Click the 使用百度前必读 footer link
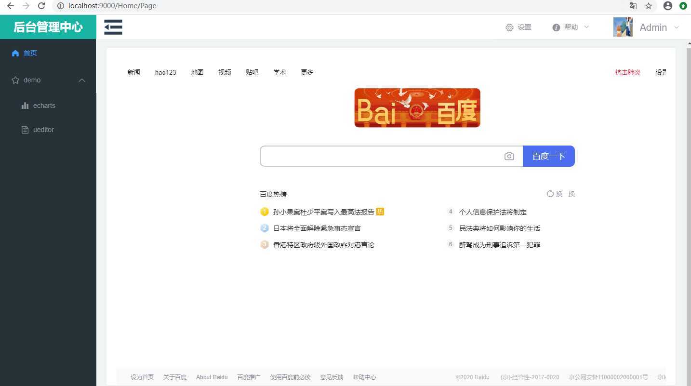 coord(290,377)
